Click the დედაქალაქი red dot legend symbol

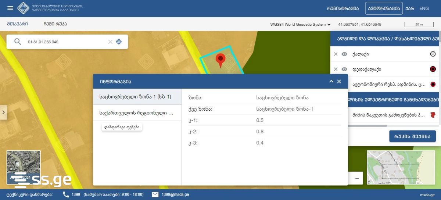tap(433, 69)
